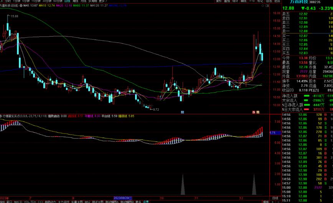The image size is (333, 203).
Task: Click the 换手 14.49% value
Action: pos(302,81)
